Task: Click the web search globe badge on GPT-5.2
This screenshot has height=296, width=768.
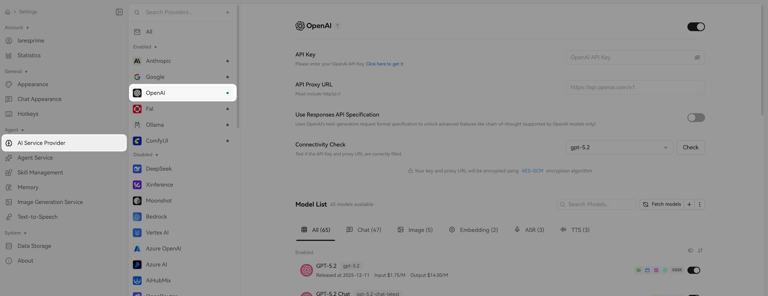Action: pyautogui.click(x=665, y=270)
